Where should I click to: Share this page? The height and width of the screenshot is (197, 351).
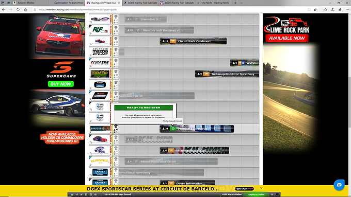340,10
